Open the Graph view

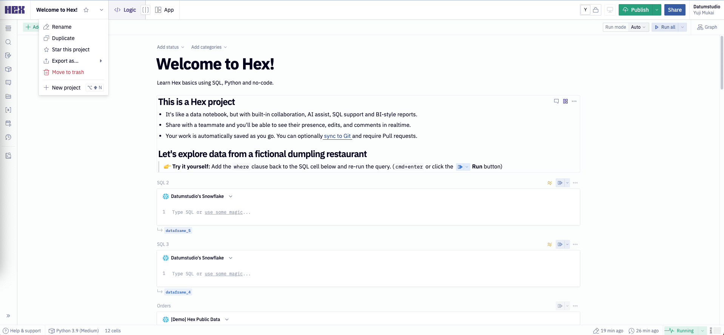pos(707,27)
